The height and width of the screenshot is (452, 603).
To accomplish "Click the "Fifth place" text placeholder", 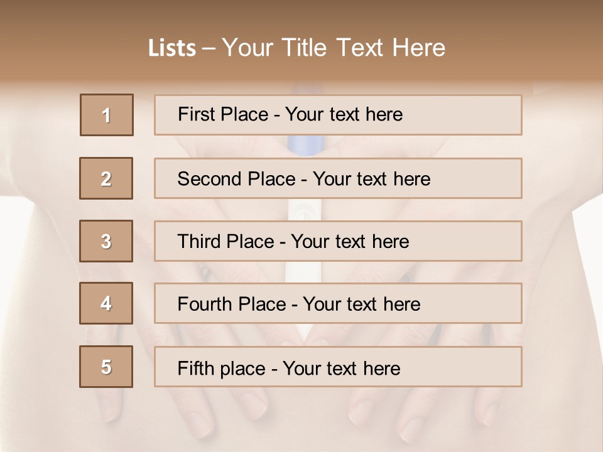I will tap(338, 367).
